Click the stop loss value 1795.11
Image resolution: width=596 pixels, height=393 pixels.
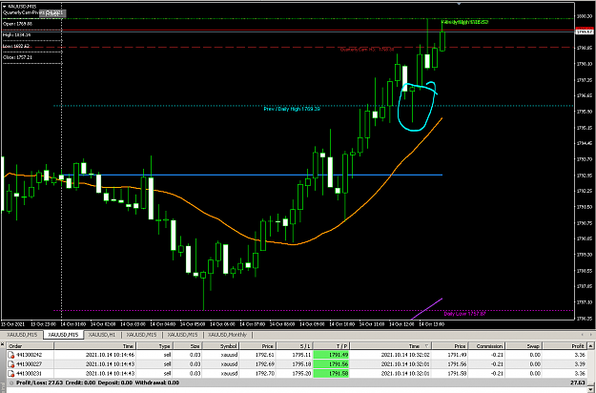(x=301, y=355)
